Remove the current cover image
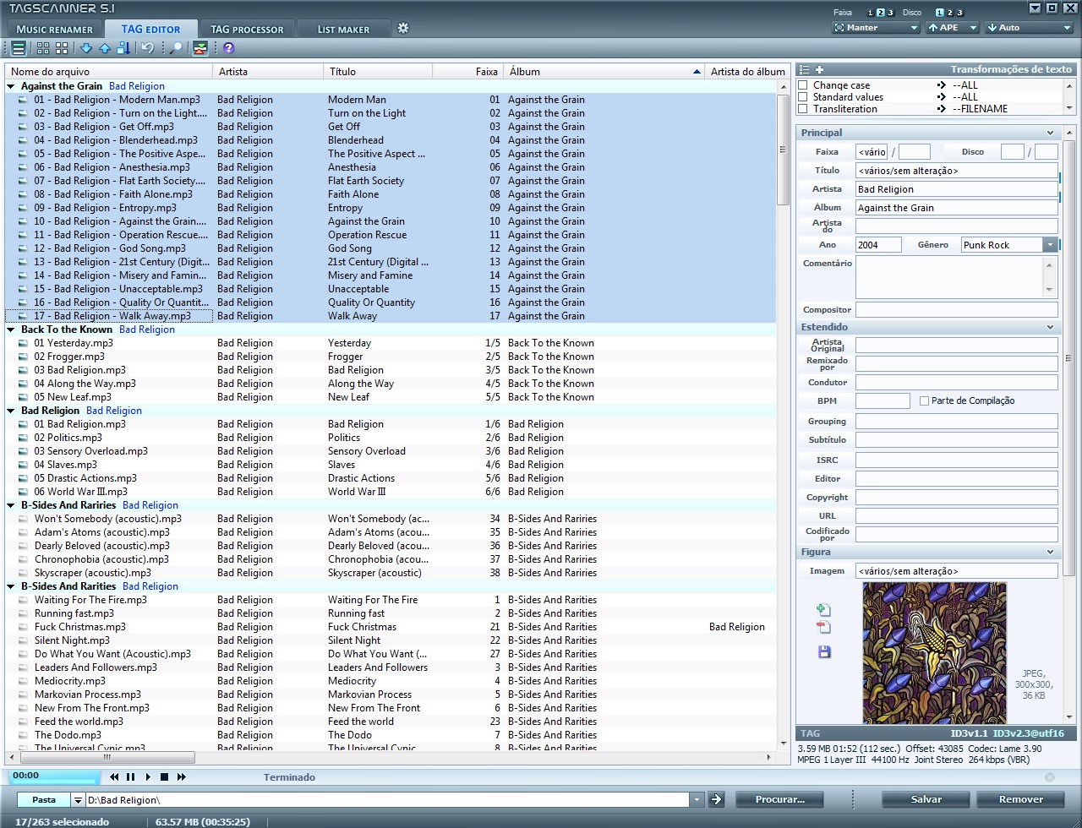Screen dimensions: 1082x828 click(x=824, y=629)
